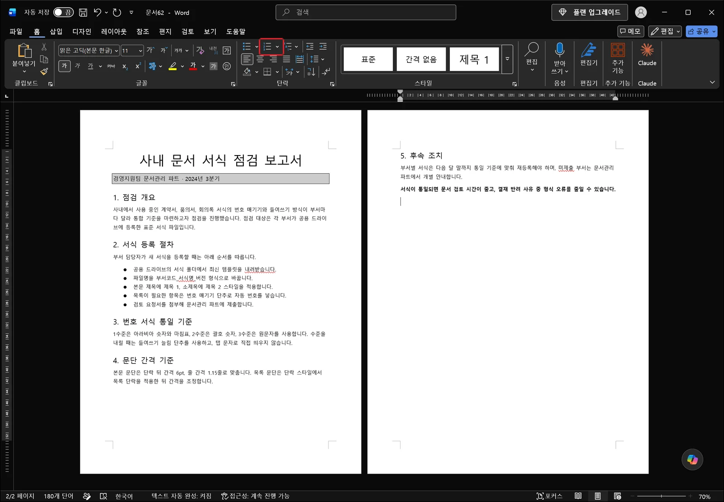724x502 pixels.
Task: Toggle underline formatting
Action: pyautogui.click(x=90, y=66)
